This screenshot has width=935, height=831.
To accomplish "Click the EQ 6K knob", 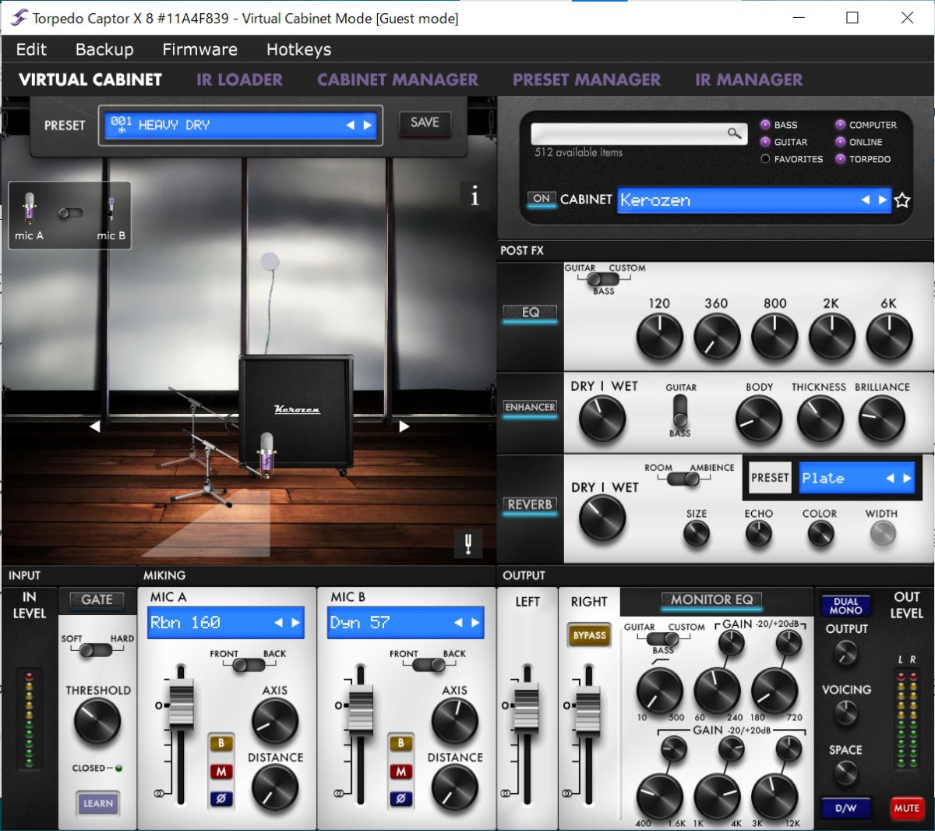I will click(889, 337).
